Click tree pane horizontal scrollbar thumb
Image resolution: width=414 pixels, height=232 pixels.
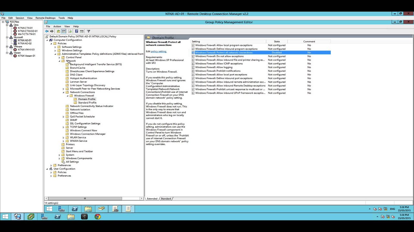pos(85,198)
